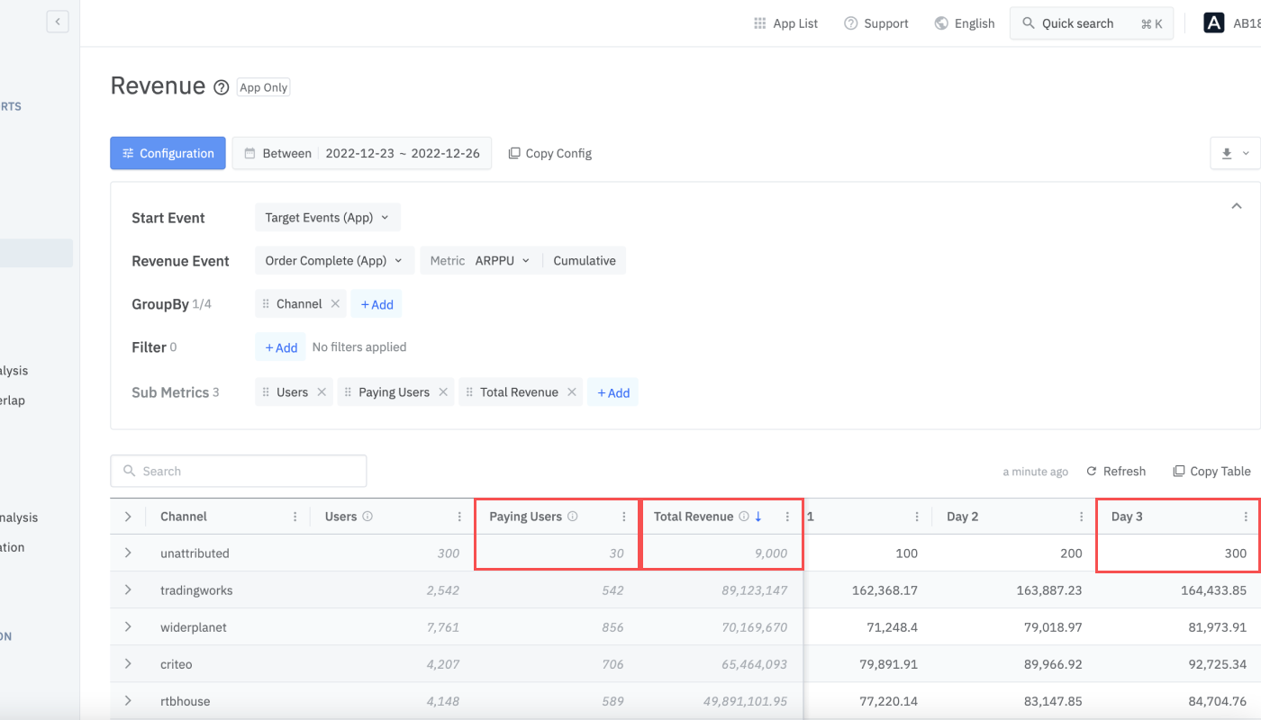The height and width of the screenshot is (720, 1261).
Task: Open the Channel column kebab menu
Action: tap(295, 517)
